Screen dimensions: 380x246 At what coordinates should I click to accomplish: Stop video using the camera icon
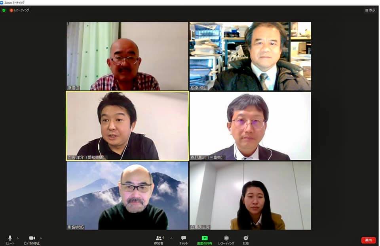(x=32, y=240)
